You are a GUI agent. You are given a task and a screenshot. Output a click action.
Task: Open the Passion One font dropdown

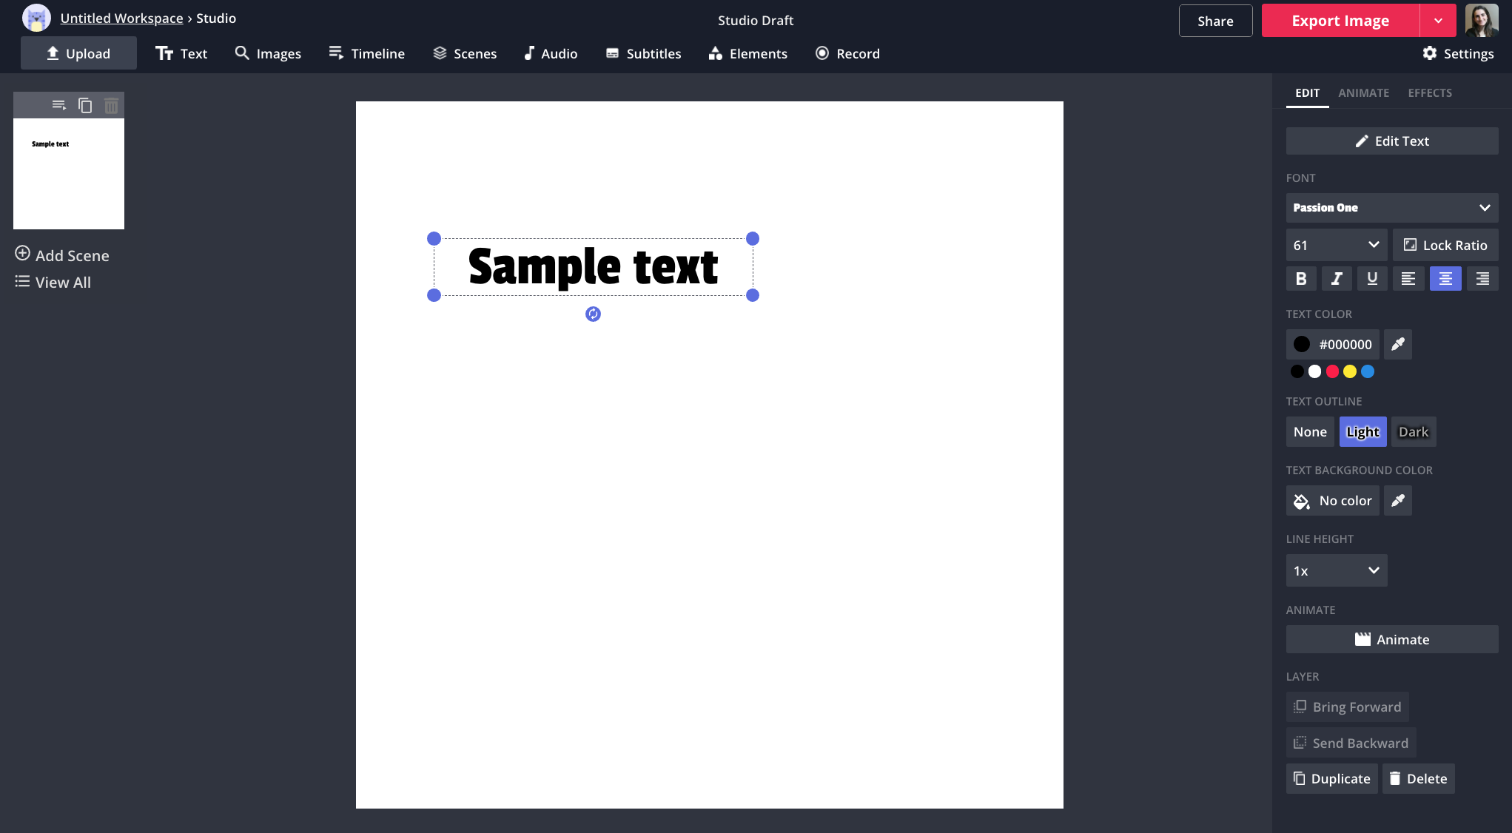click(x=1391, y=208)
